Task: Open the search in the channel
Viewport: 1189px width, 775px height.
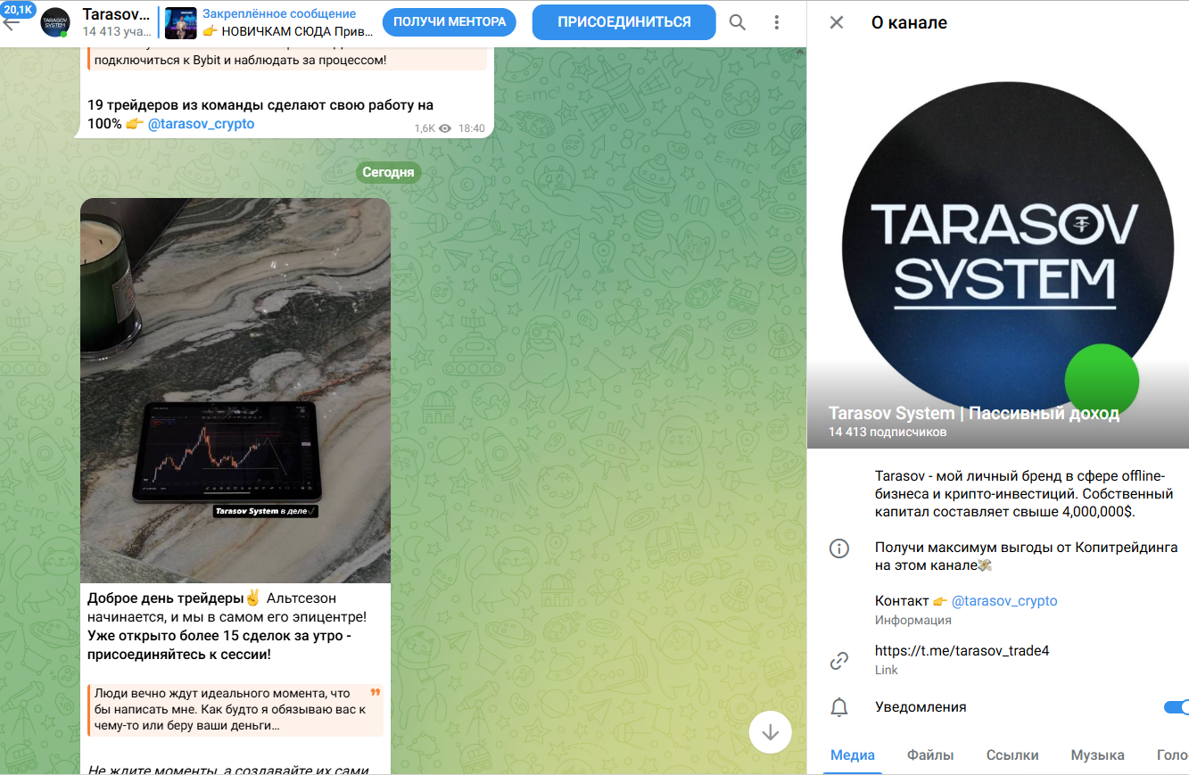Action: (x=737, y=21)
